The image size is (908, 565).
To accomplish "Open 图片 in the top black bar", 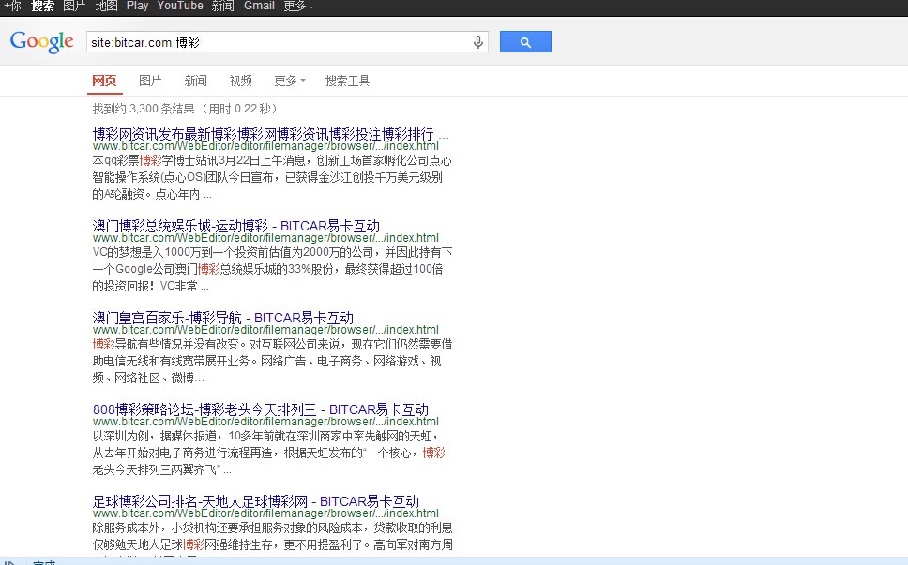I will (x=74, y=6).
